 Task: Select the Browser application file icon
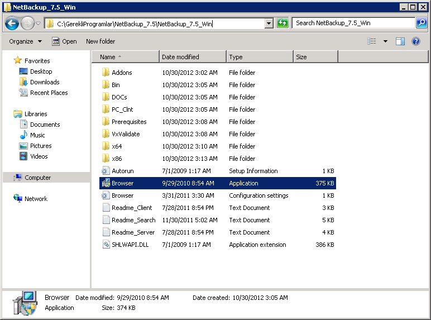pyautogui.click(x=106, y=183)
